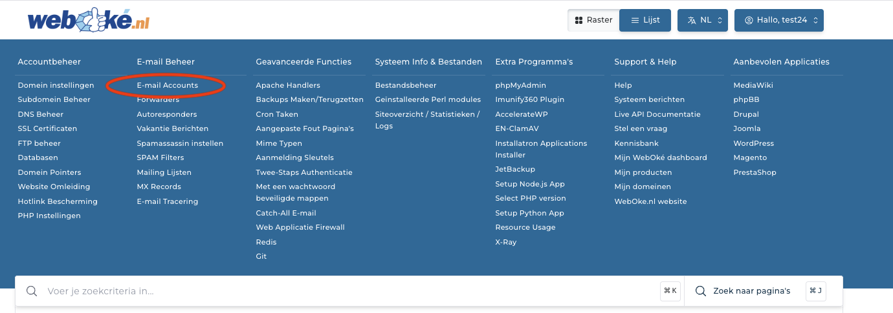
Task: Open phpMyAdmin from Extra Programma's
Action: coord(520,85)
